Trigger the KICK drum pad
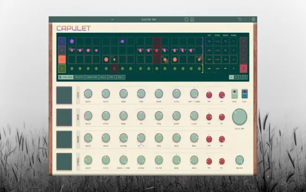This screenshot has width=306, height=192. [64, 95]
